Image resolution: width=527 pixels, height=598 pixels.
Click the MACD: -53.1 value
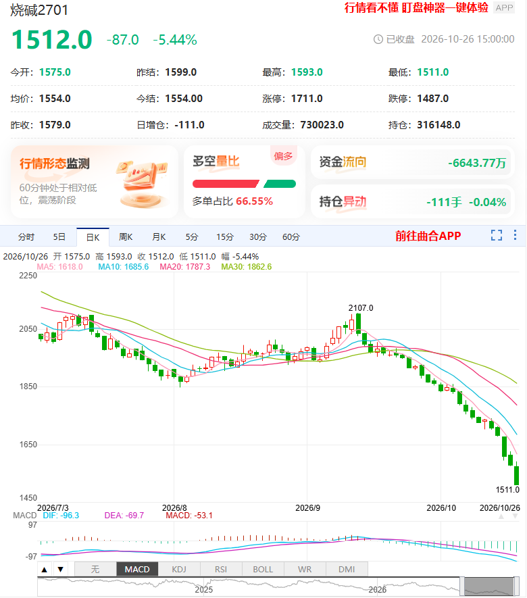click(189, 516)
